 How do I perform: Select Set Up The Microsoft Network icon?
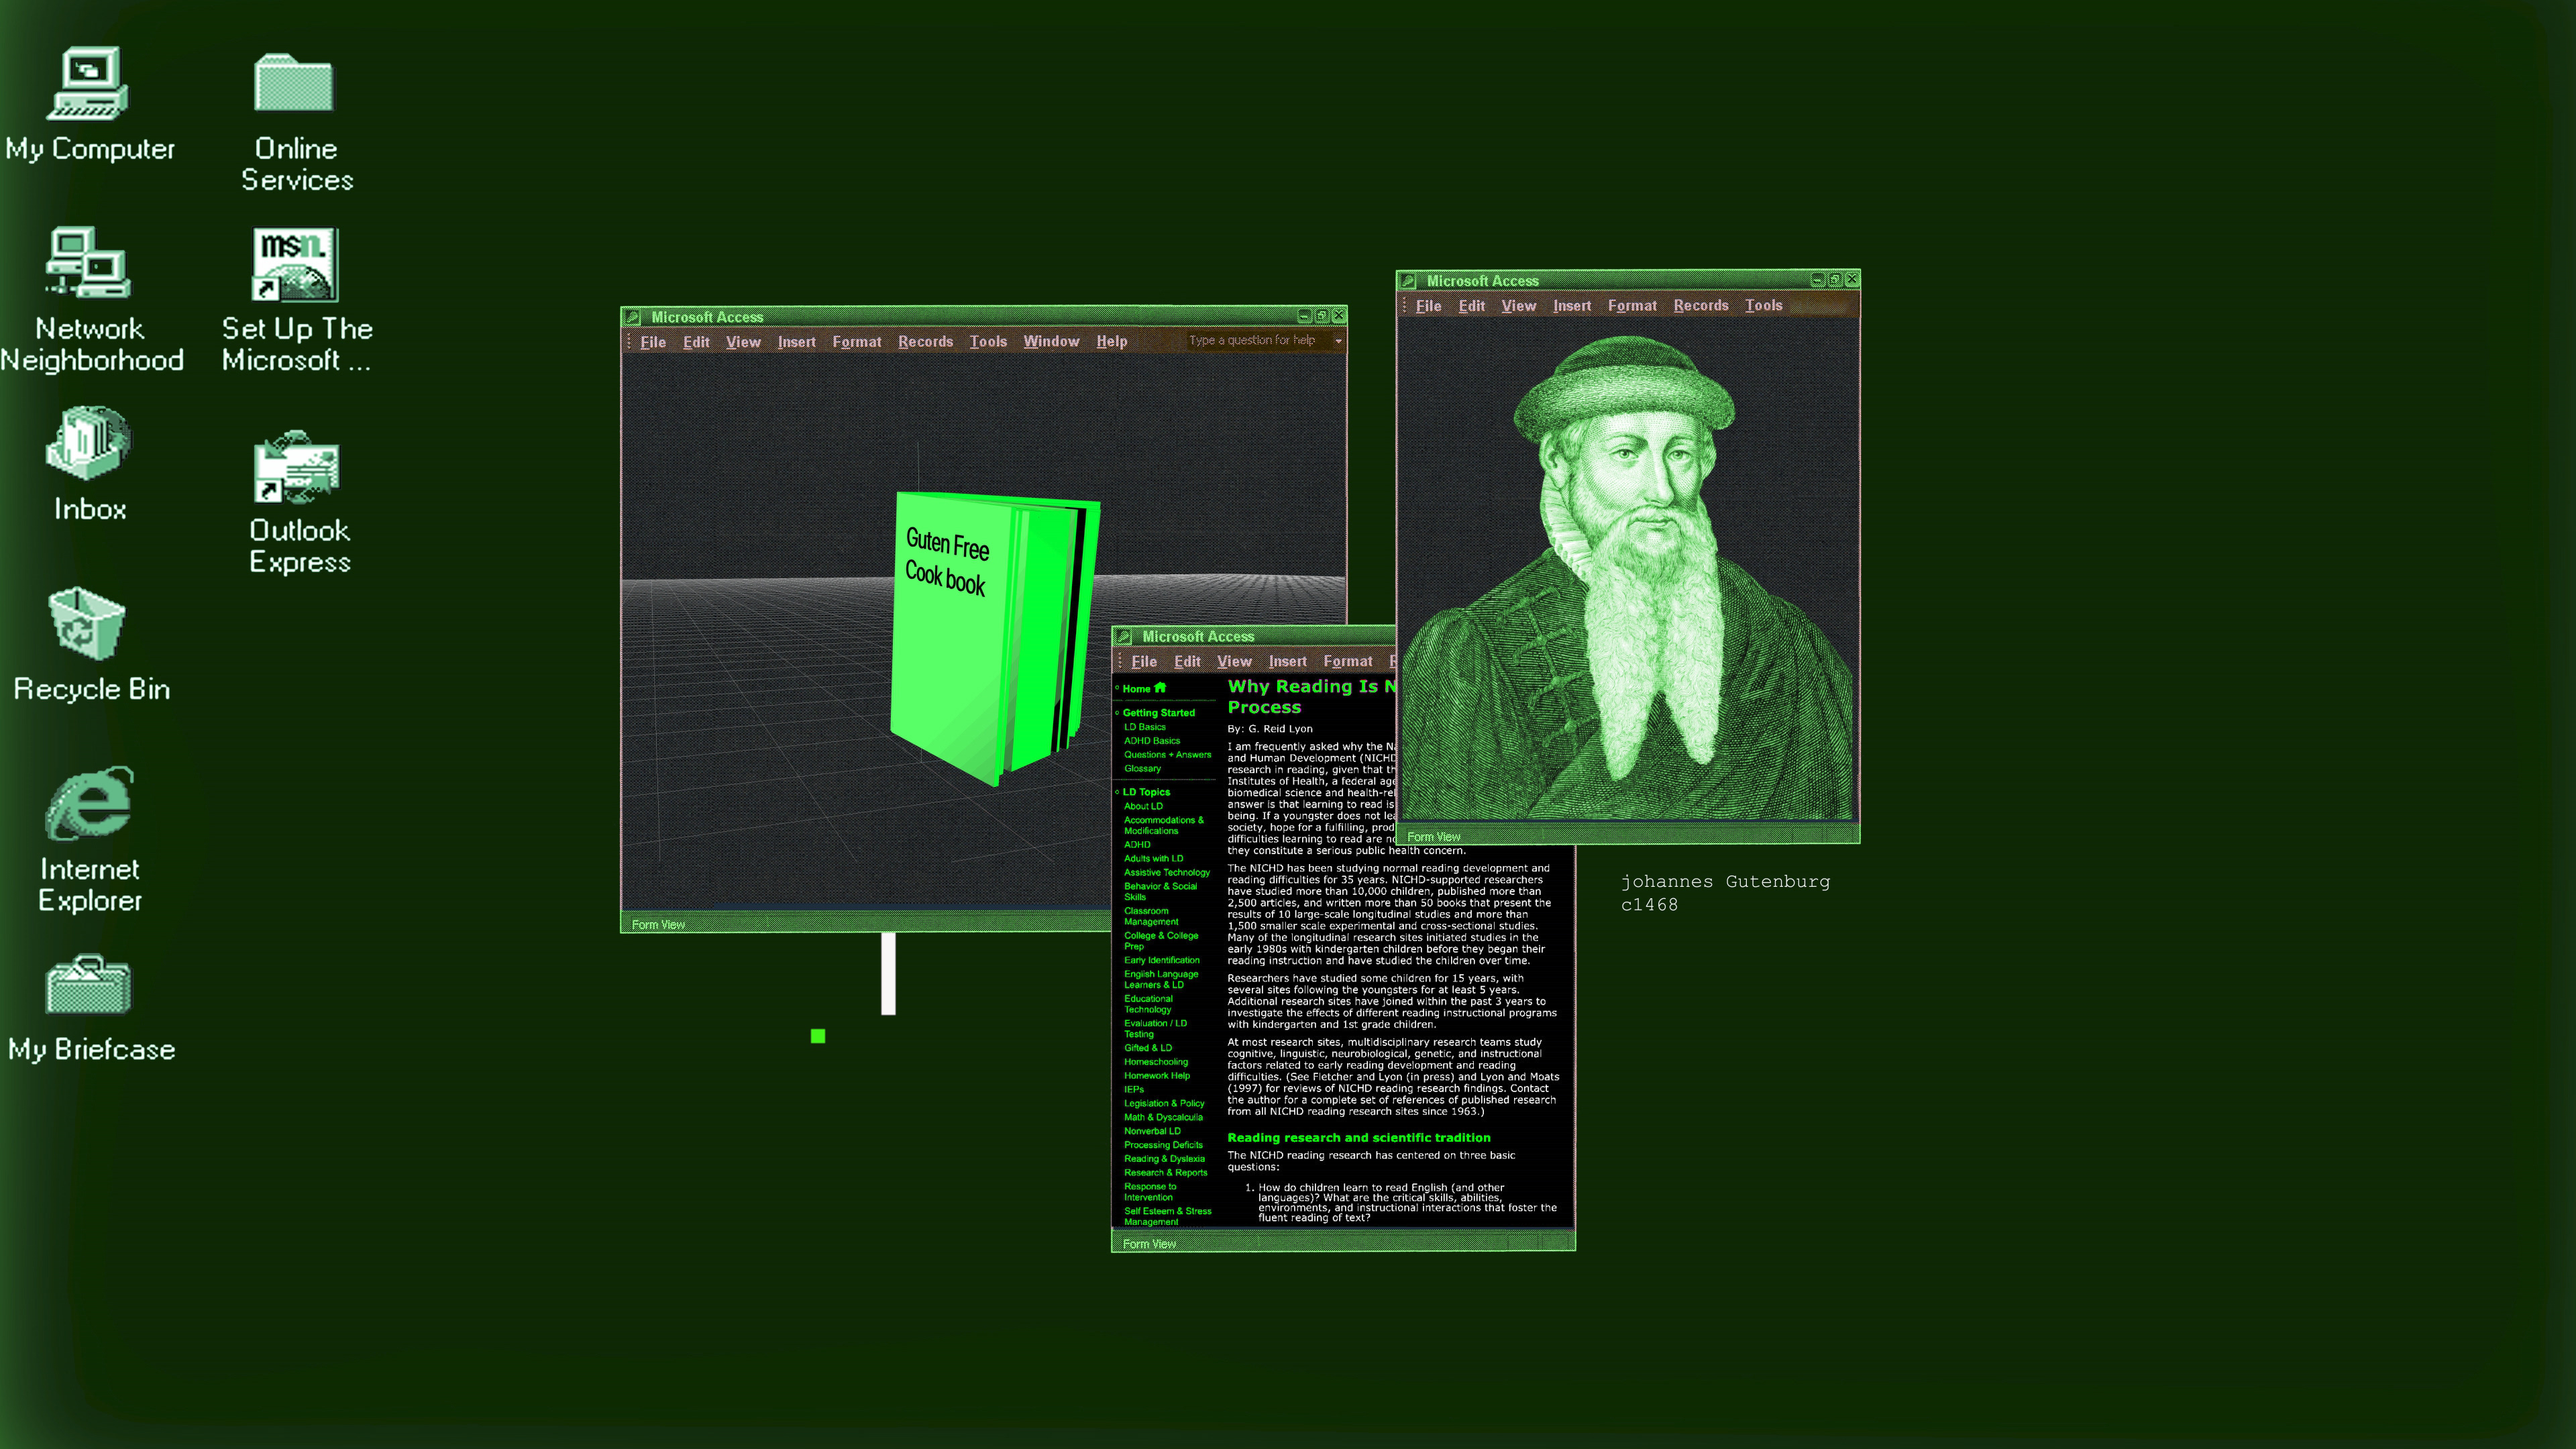(296, 265)
